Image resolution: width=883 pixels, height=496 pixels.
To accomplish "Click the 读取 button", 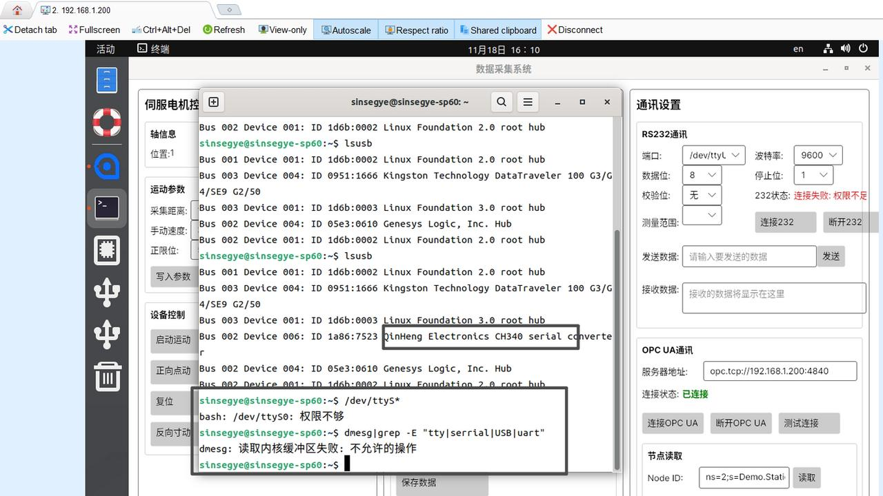I will coord(807,477).
